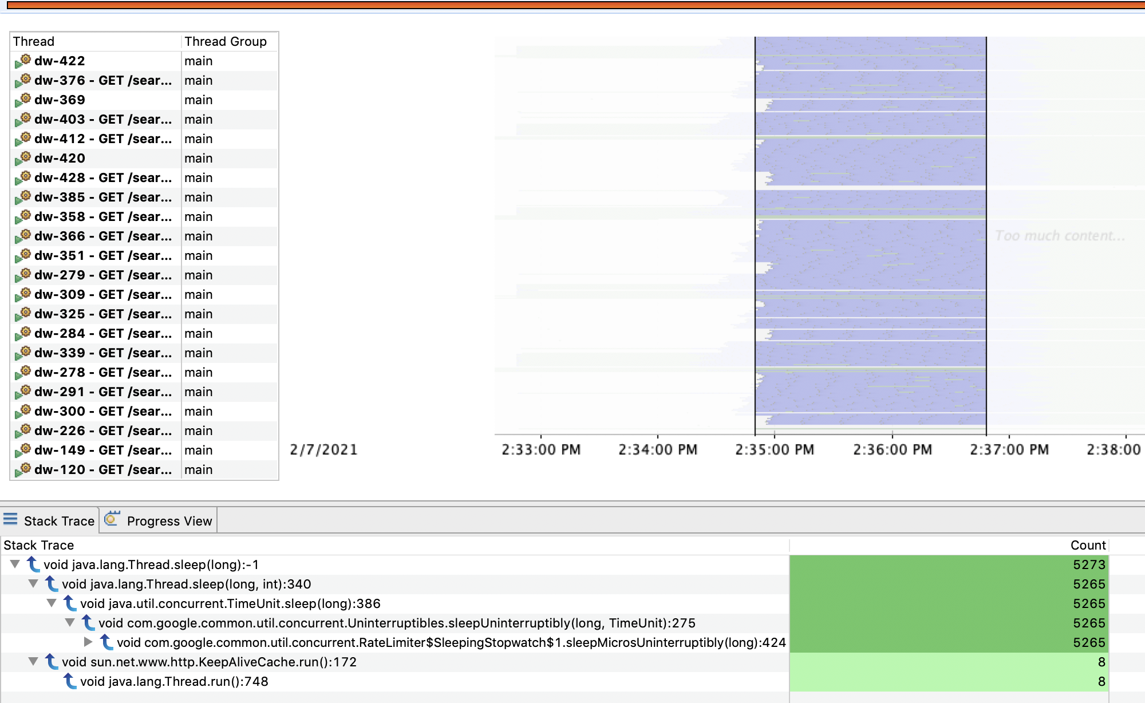Click the thread icon for dw-278
This screenshot has width=1145, height=703.
23,372
